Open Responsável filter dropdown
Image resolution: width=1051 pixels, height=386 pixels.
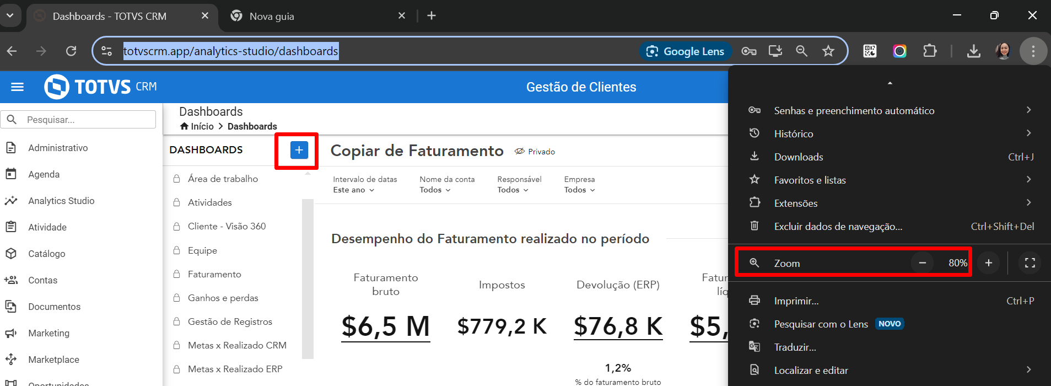coord(513,190)
